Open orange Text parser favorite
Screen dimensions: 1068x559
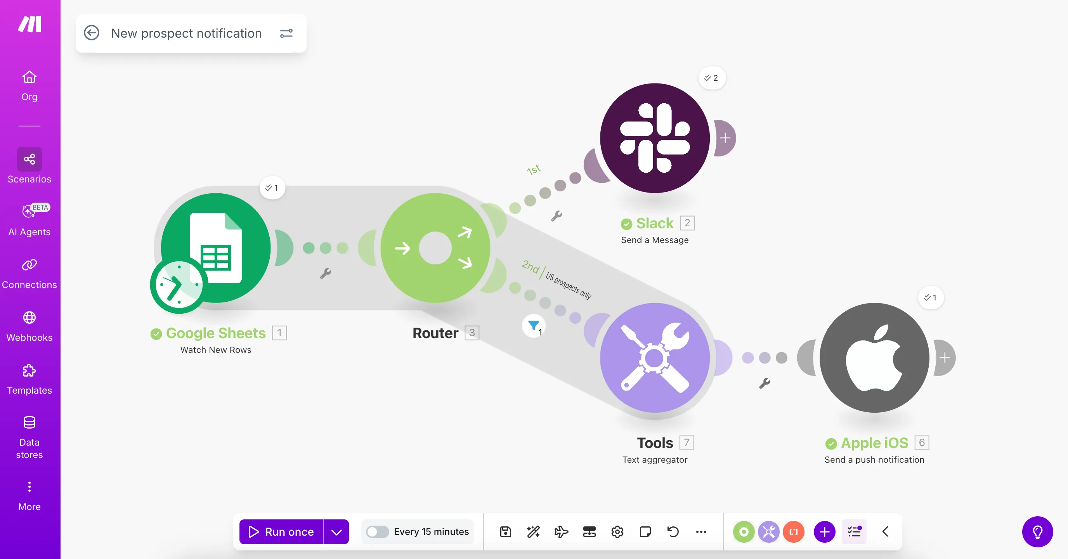[794, 531]
